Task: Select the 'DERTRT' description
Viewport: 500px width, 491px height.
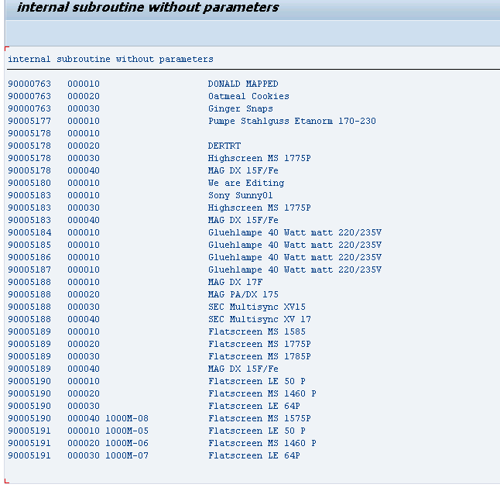Action: [224, 146]
